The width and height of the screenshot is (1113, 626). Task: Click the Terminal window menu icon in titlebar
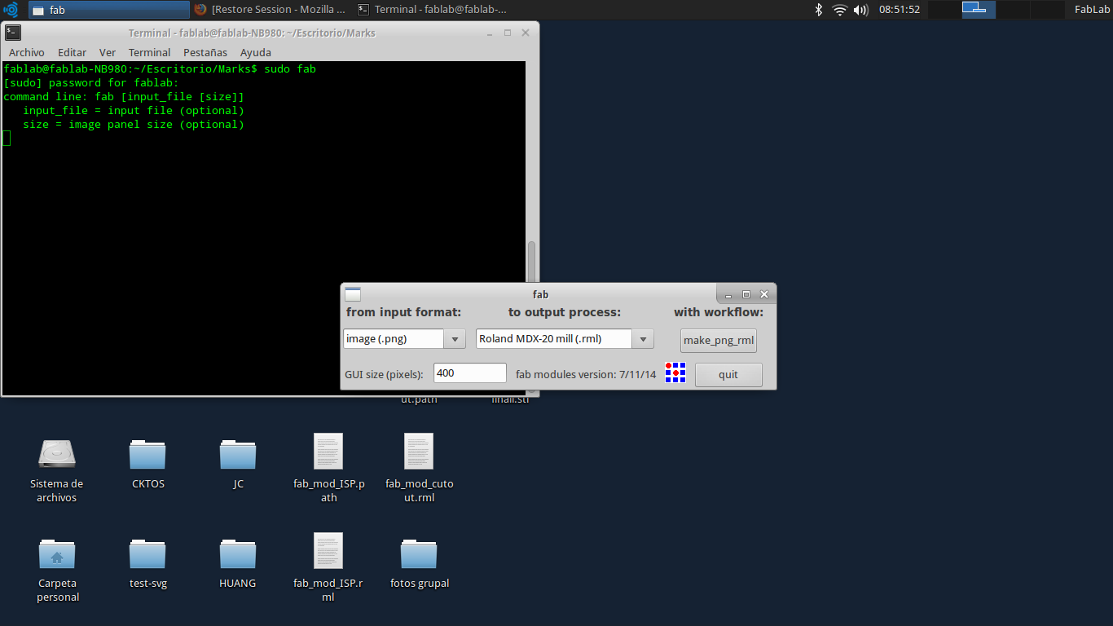tap(13, 33)
